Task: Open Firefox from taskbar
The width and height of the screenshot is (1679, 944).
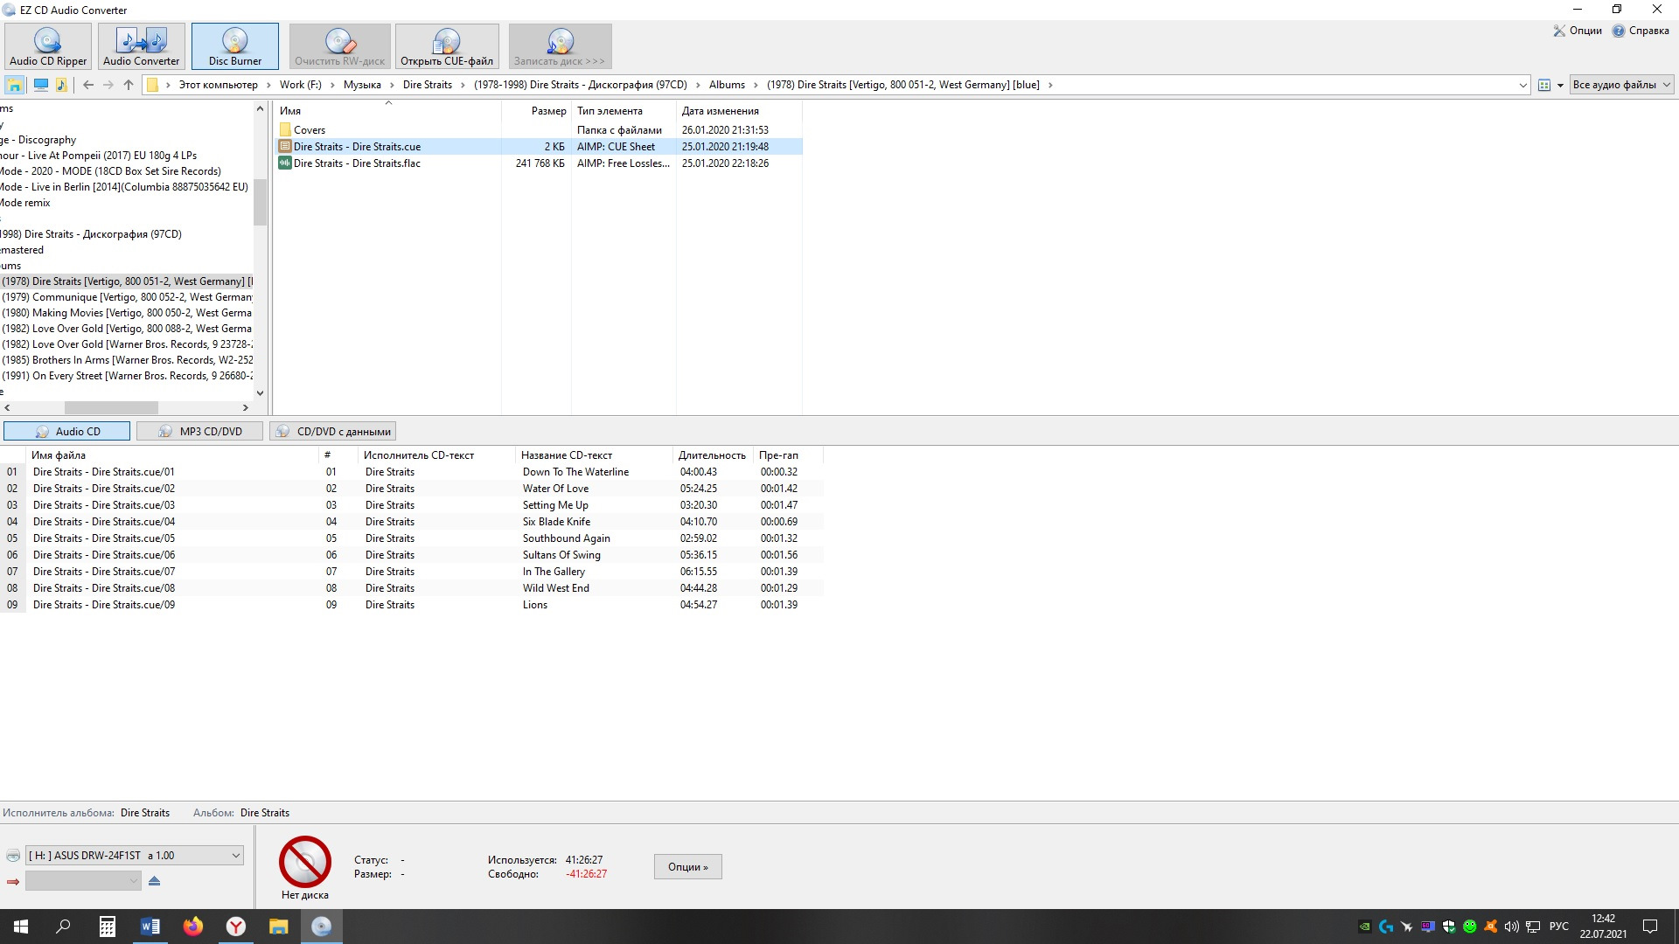Action: pos(192,927)
